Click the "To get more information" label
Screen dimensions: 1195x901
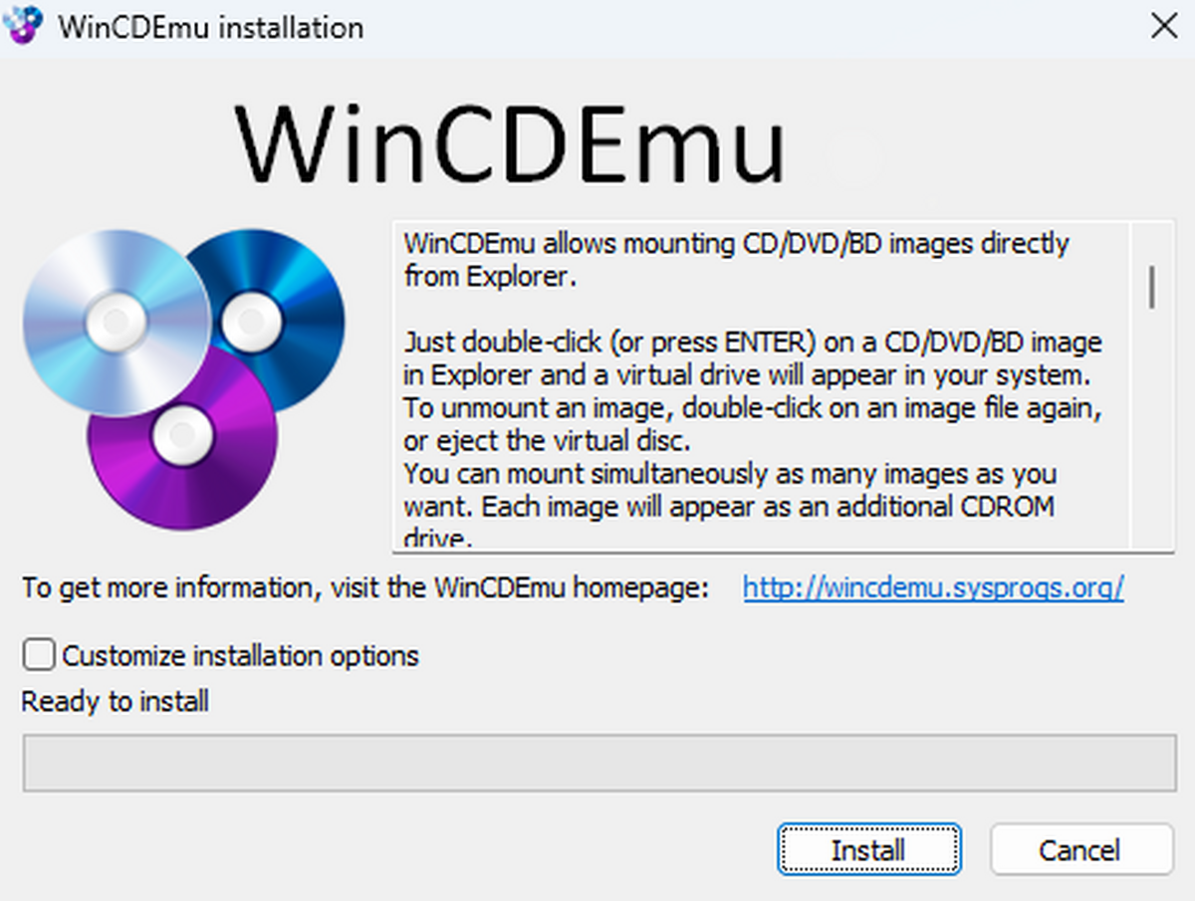click(x=364, y=588)
